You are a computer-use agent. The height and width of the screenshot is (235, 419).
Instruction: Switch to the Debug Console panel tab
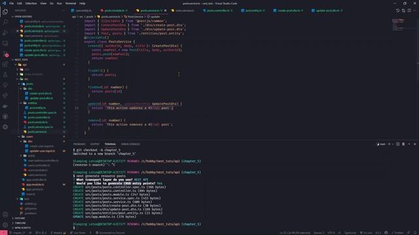pos(130,144)
